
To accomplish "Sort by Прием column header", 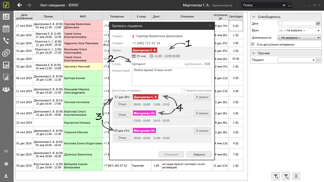I will click(48, 16).
